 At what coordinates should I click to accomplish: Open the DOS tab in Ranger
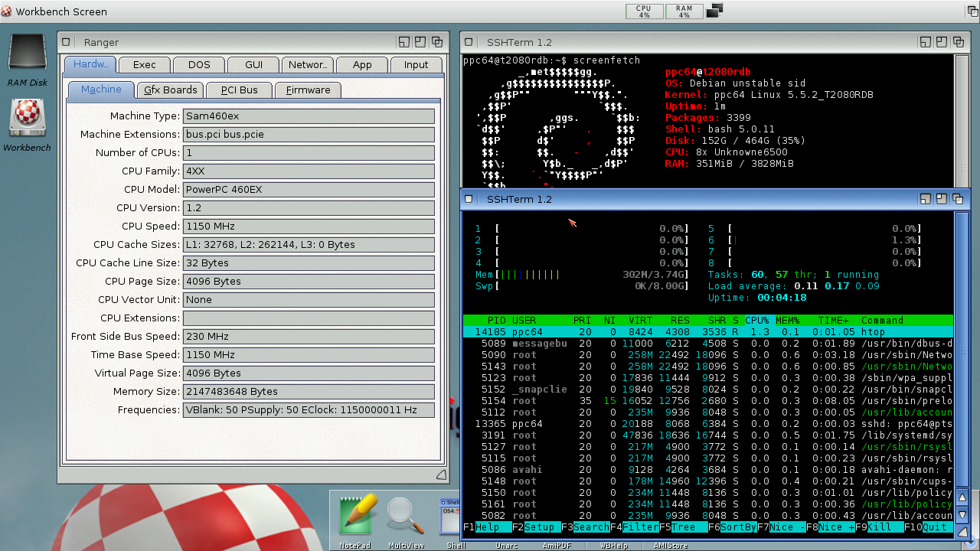[x=199, y=65]
